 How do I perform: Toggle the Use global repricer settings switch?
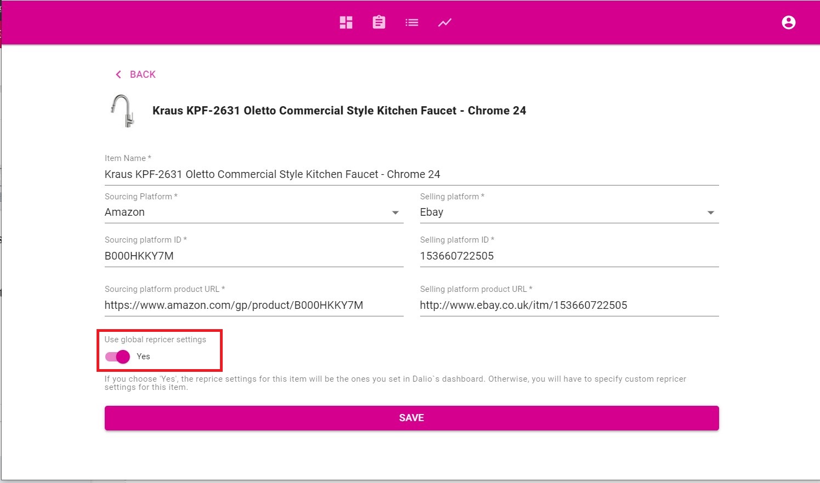[118, 357]
